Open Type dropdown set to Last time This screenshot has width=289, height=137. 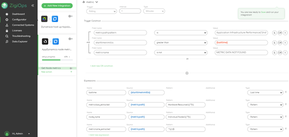[265, 92]
